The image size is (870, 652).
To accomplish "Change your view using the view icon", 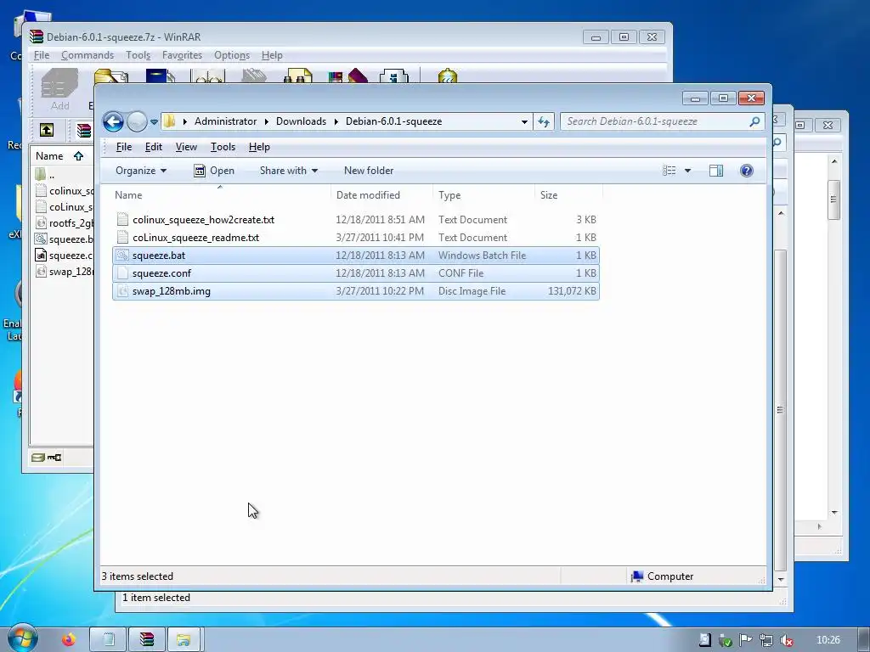I will click(669, 170).
